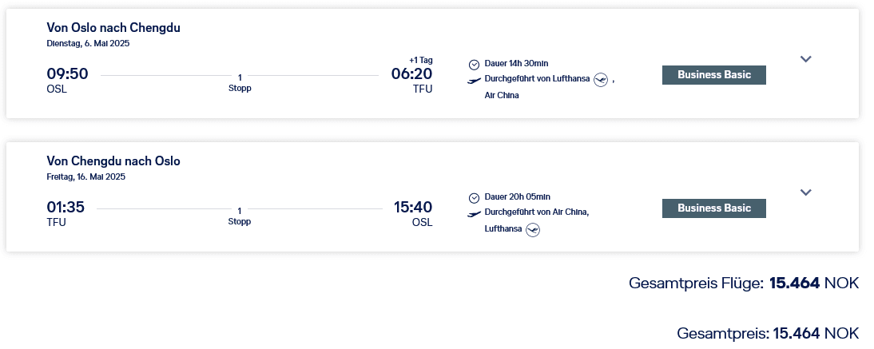Click the 01:35 TFU departure time
This screenshot has width=874, height=349.
coord(67,208)
